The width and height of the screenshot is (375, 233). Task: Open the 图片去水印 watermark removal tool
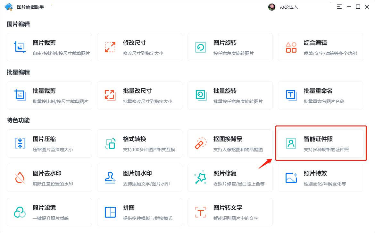point(49,177)
